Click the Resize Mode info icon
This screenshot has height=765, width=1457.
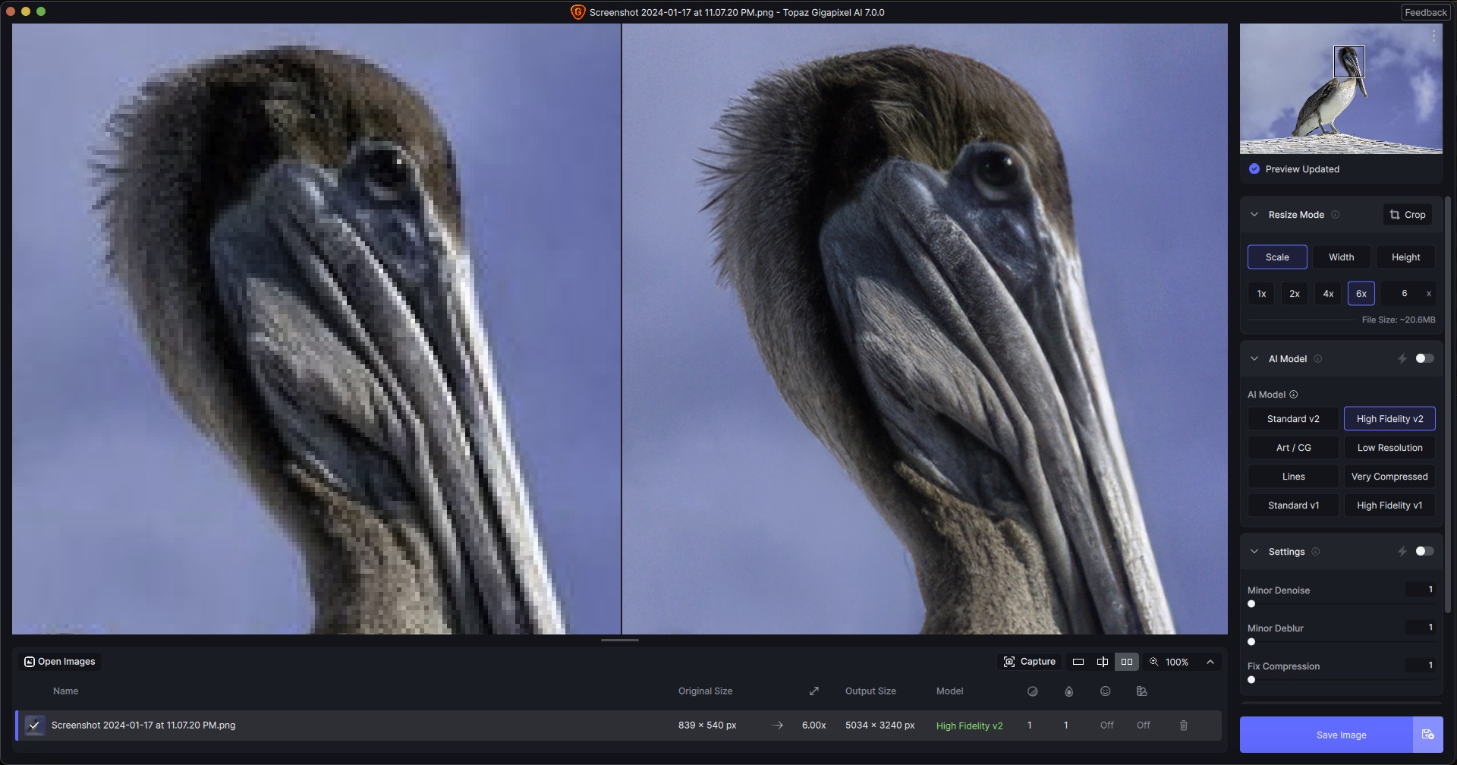click(x=1336, y=215)
